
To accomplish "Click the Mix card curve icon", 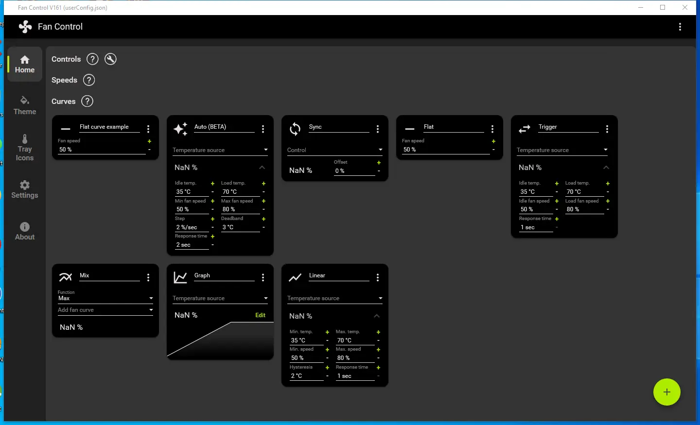I will (x=66, y=277).
